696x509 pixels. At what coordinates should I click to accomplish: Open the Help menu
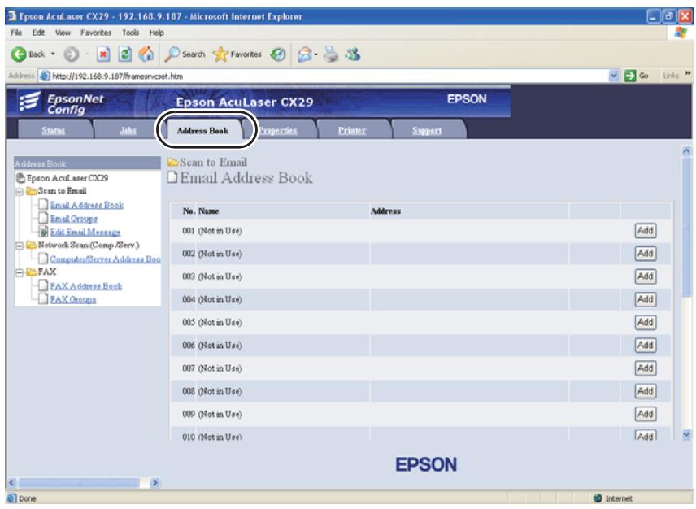[157, 33]
